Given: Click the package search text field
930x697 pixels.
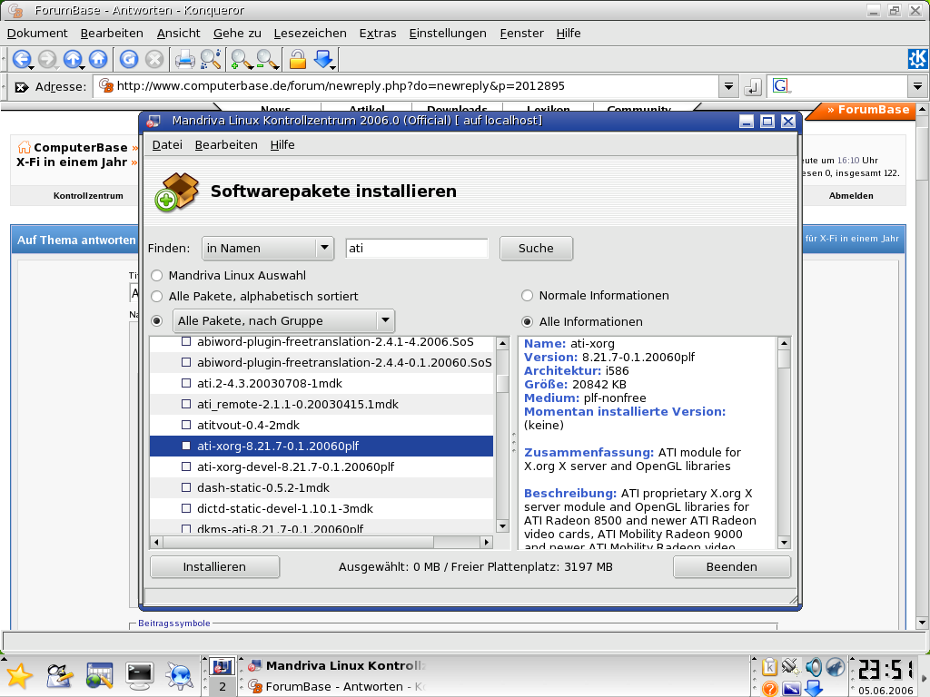Looking at the screenshot, I should tap(416, 249).
